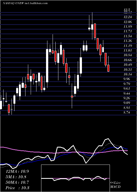137x192 pixels.
Task: Select the 10.31 price axis label
Action: click(x=128, y=69)
